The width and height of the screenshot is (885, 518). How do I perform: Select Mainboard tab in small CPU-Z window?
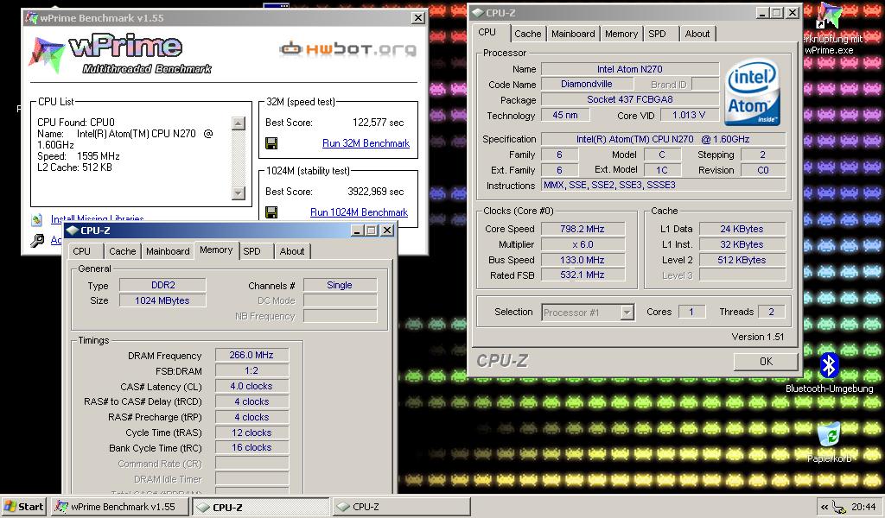(x=168, y=251)
